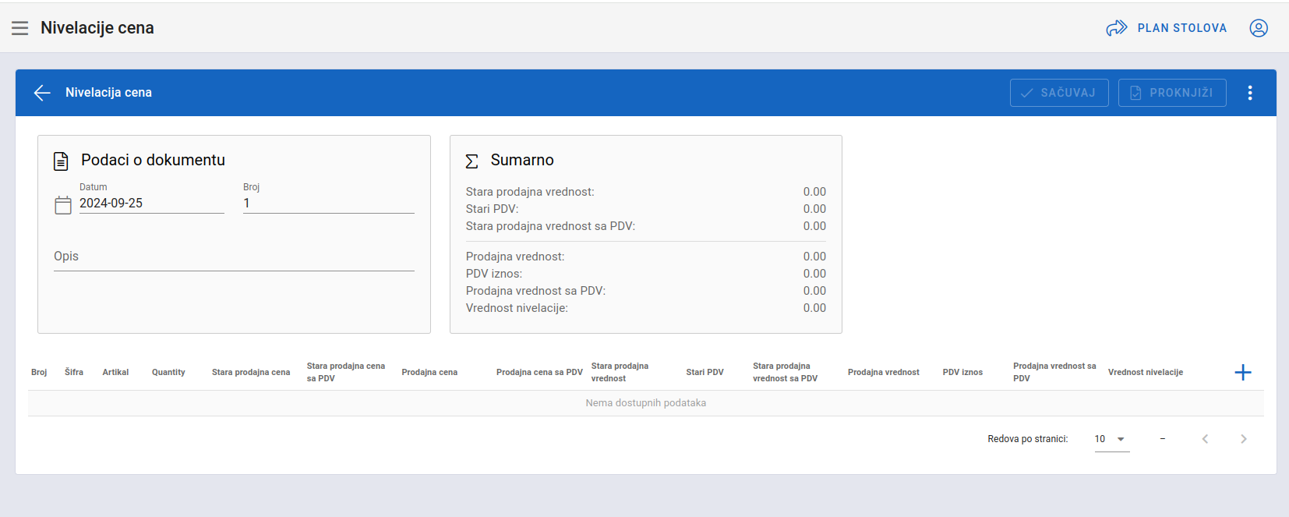The height and width of the screenshot is (517, 1289).
Task: Go back using the left arrow
Action: tap(42, 93)
